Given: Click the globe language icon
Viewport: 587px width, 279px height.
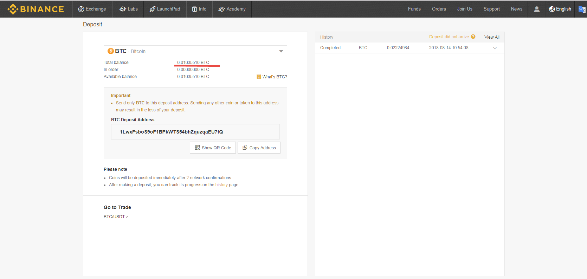Looking at the screenshot, I should click(552, 9).
